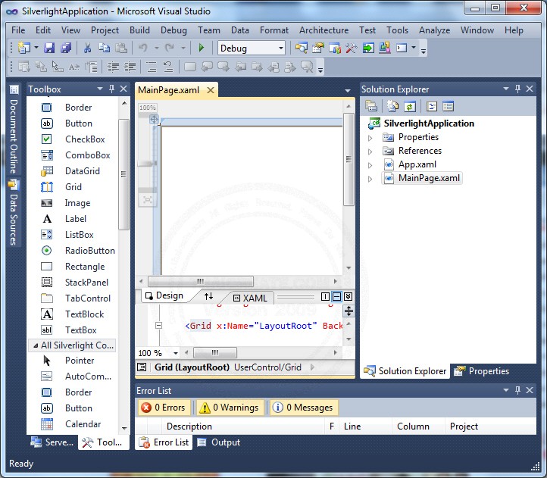
Task: Toggle the 0 Warnings filter
Action: pyautogui.click(x=230, y=408)
